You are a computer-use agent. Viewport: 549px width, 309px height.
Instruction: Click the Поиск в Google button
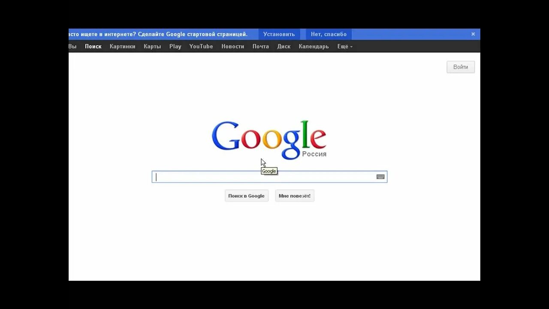tap(247, 196)
